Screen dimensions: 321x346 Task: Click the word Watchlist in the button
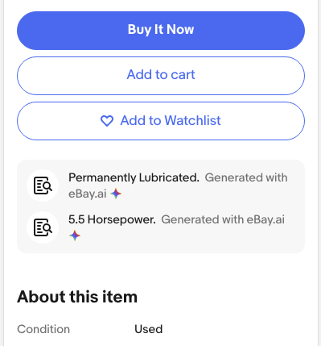click(192, 120)
